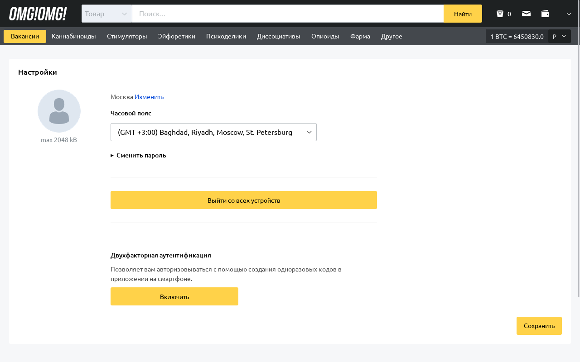The image size is (580, 362).
Task: Click the Найти search button
Action: 463,14
